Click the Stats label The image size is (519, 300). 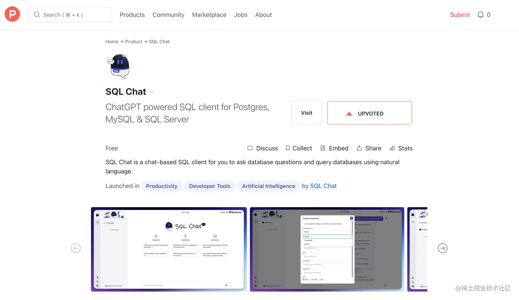coord(405,148)
